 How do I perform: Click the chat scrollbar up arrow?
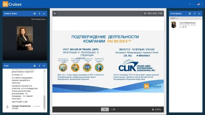[45, 71]
